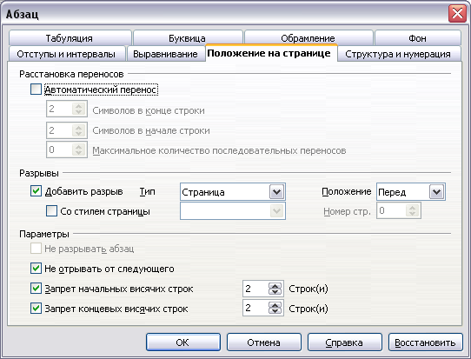Close the Абзац dialog
Viewport: 471px width, 359px height.
pos(457,14)
